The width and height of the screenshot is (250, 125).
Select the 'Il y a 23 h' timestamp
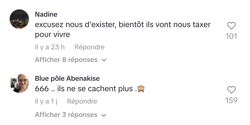[50, 47]
